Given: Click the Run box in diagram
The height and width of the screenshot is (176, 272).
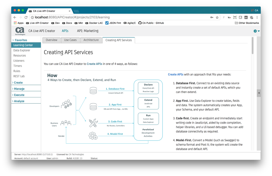Looking at the screenshot, I should 148,119.
